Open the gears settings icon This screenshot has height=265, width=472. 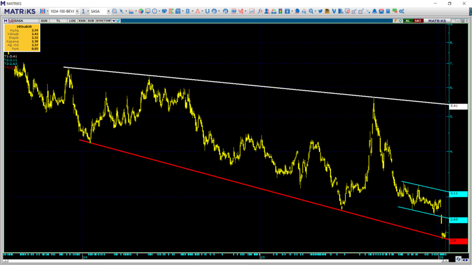[x=401, y=11]
